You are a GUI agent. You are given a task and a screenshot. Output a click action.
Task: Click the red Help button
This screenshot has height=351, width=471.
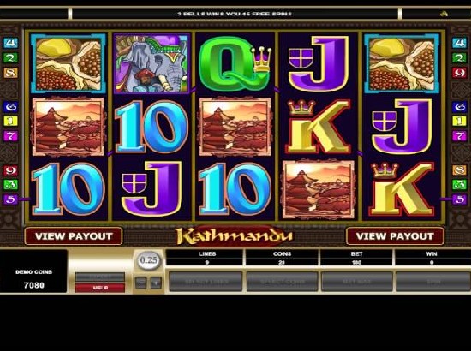[100, 288]
